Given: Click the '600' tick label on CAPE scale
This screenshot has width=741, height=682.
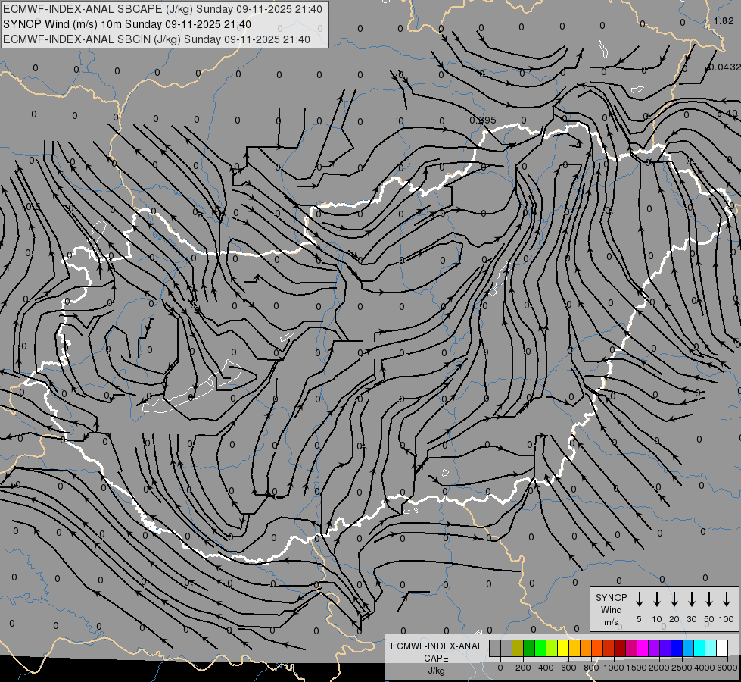Looking at the screenshot, I should 568,668.
